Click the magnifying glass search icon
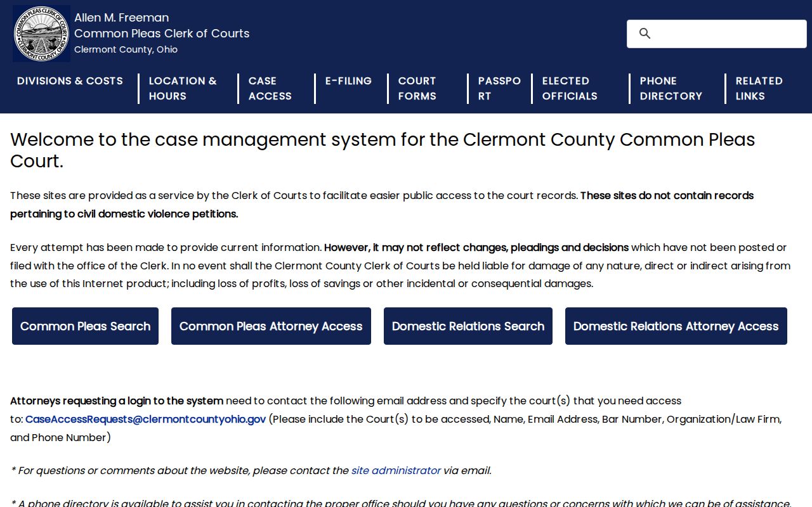This screenshot has width=812, height=507. 645,34
